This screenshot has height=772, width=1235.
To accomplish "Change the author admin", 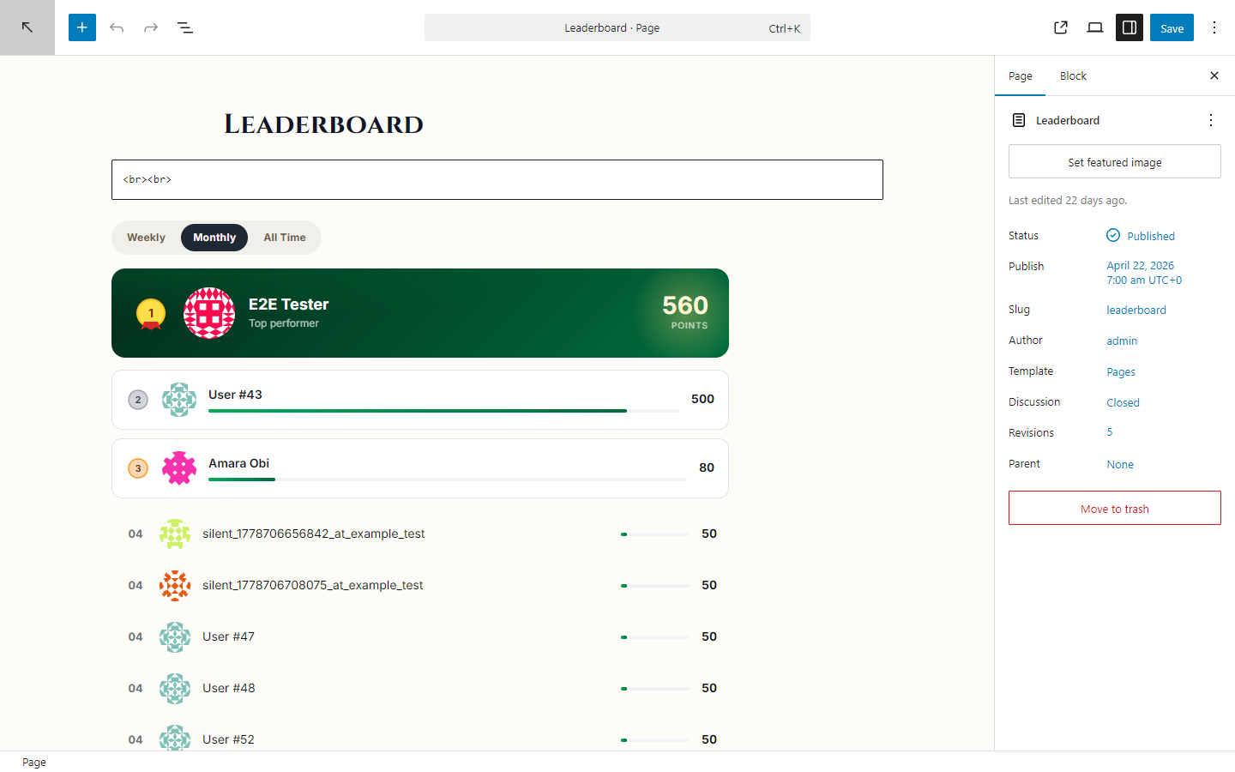I will click(1122, 341).
